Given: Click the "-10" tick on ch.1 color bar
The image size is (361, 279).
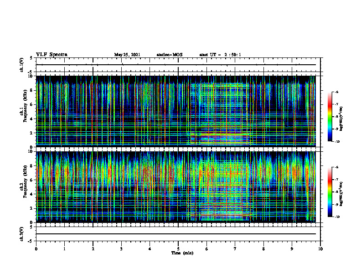Looking at the screenshot, I should (x=337, y=142).
